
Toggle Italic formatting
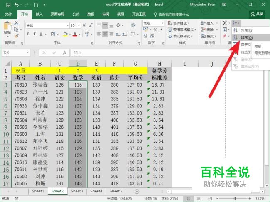tap(34, 34)
